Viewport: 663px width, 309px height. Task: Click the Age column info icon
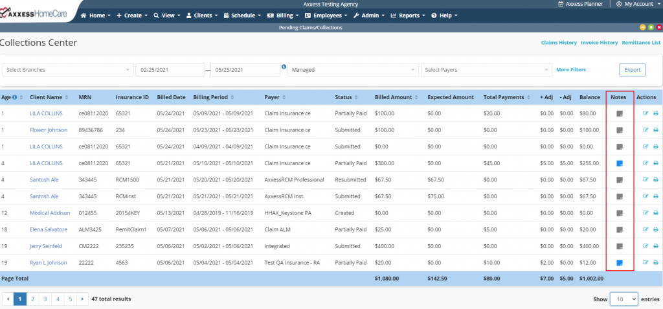coord(15,97)
